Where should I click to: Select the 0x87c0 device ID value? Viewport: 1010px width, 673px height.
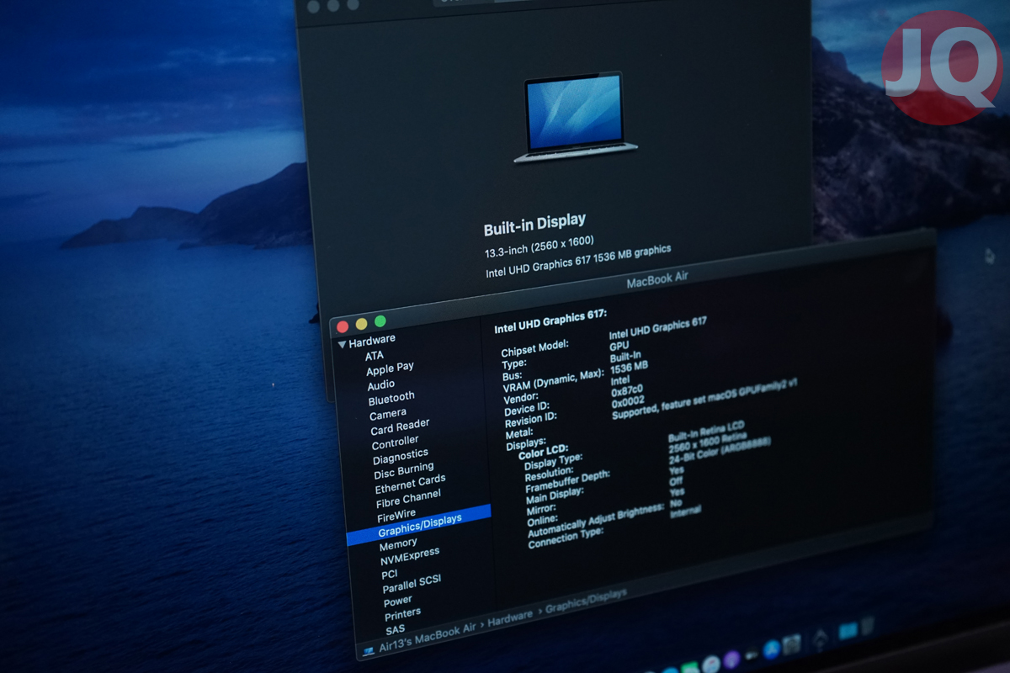pos(627,389)
